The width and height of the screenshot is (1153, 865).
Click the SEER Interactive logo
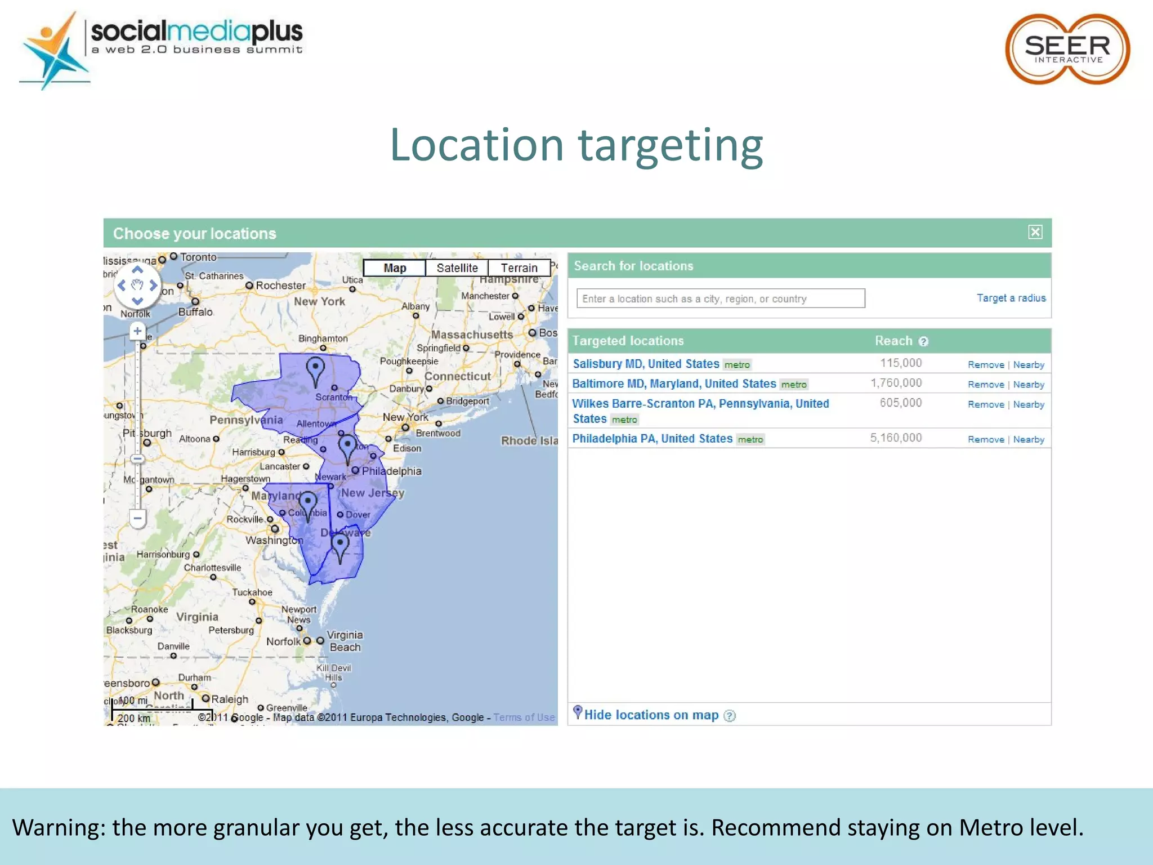pyautogui.click(x=1067, y=50)
